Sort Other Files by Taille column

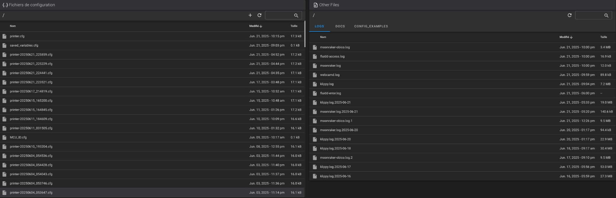tap(604, 37)
